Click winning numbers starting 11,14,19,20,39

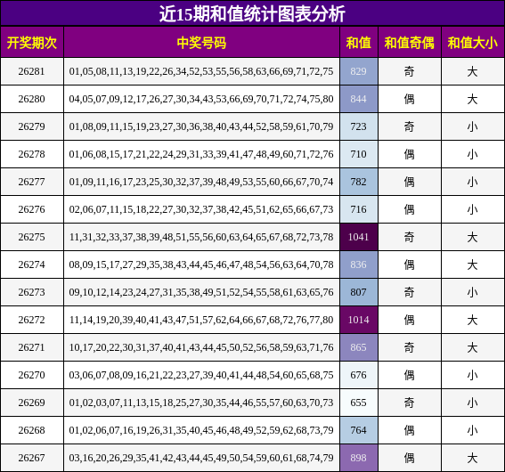pos(201,320)
